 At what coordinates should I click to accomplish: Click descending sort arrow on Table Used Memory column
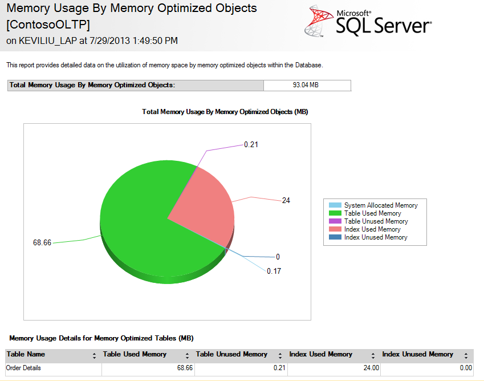pos(187,356)
